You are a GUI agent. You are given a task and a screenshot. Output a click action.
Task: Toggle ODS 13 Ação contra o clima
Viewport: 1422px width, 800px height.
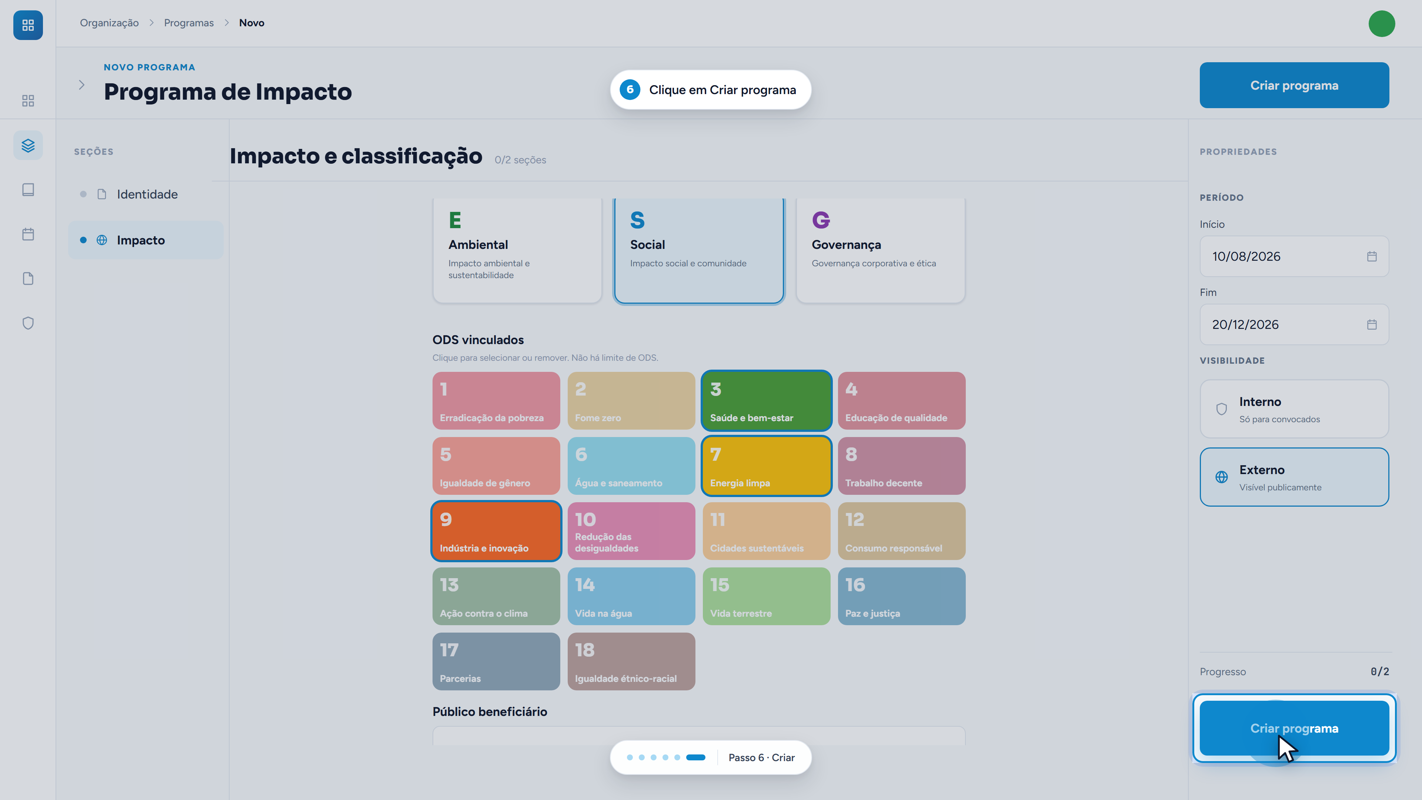[496, 596]
